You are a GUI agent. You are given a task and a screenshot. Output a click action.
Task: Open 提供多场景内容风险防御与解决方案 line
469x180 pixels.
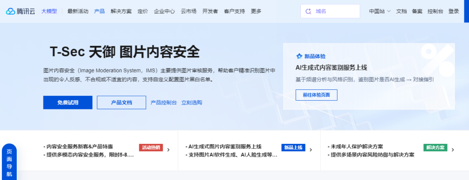point(371,155)
